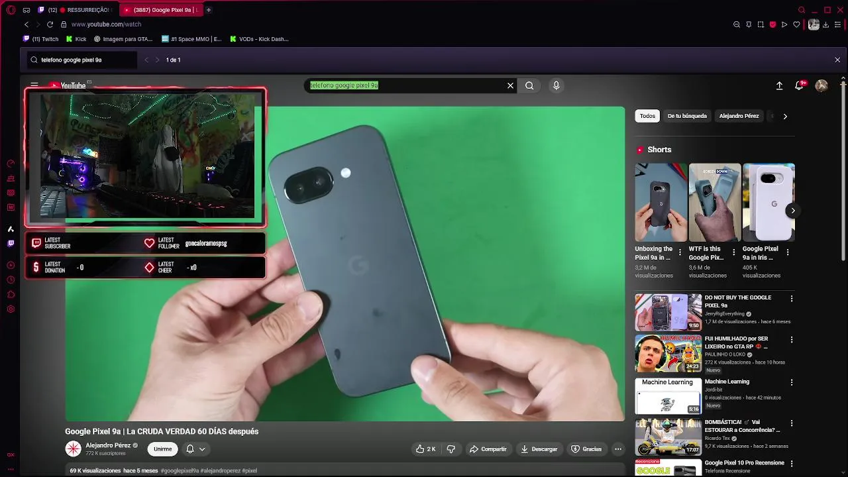
Task: Select the Todos filter chip
Action: pyautogui.click(x=647, y=116)
